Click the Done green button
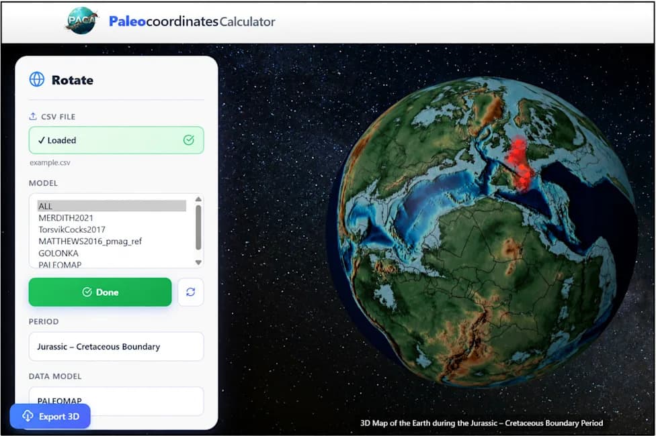656x436 pixels. click(x=100, y=292)
